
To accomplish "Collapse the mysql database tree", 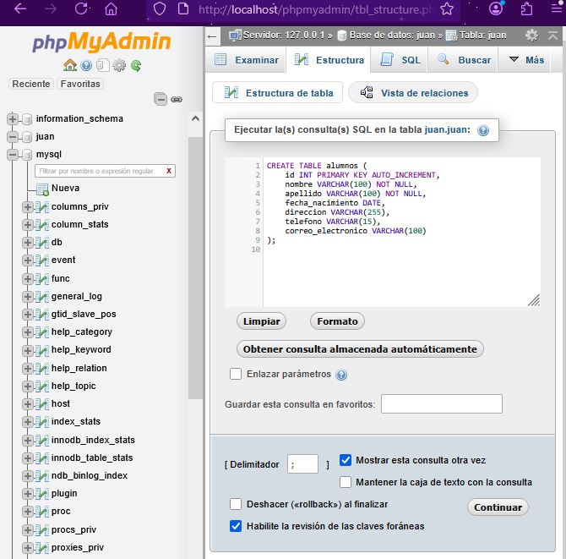I will pos(13,155).
